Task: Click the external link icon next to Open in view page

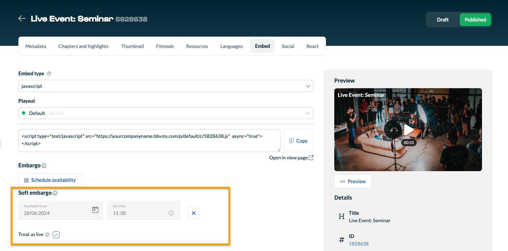Action: click(311, 158)
